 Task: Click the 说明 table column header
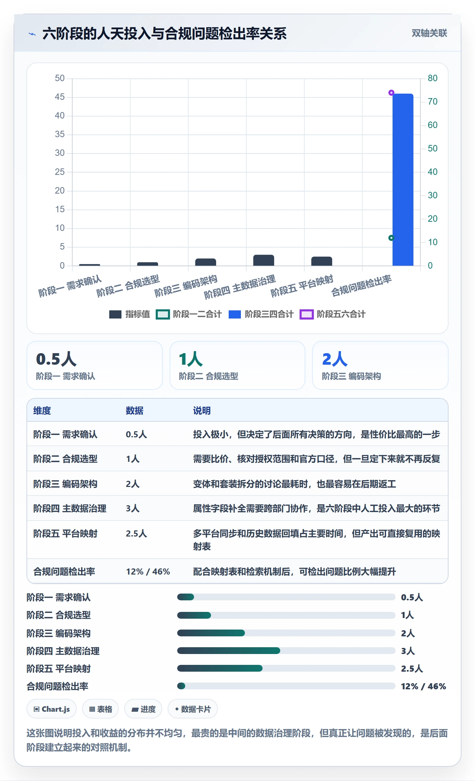coord(202,411)
